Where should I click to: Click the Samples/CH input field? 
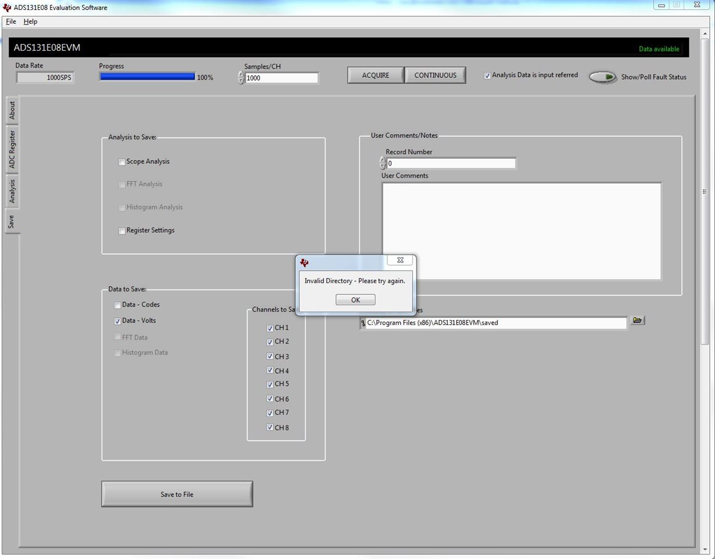click(282, 77)
